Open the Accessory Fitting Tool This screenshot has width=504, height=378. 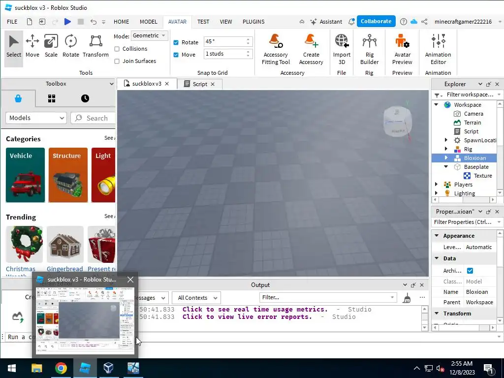(276, 50)
